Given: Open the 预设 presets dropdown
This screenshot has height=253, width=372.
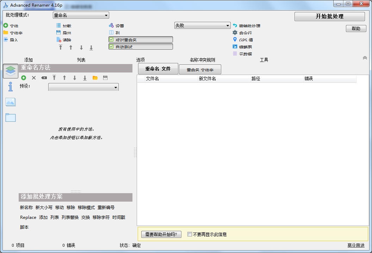Looking at the screenshot, I should [x=83, y=87].
